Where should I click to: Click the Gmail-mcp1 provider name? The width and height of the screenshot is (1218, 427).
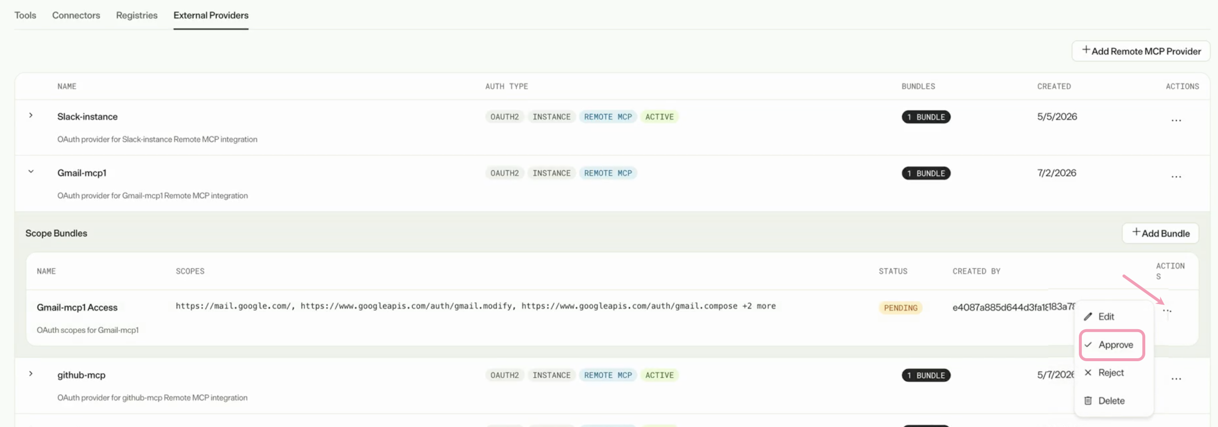coord(81,173)
